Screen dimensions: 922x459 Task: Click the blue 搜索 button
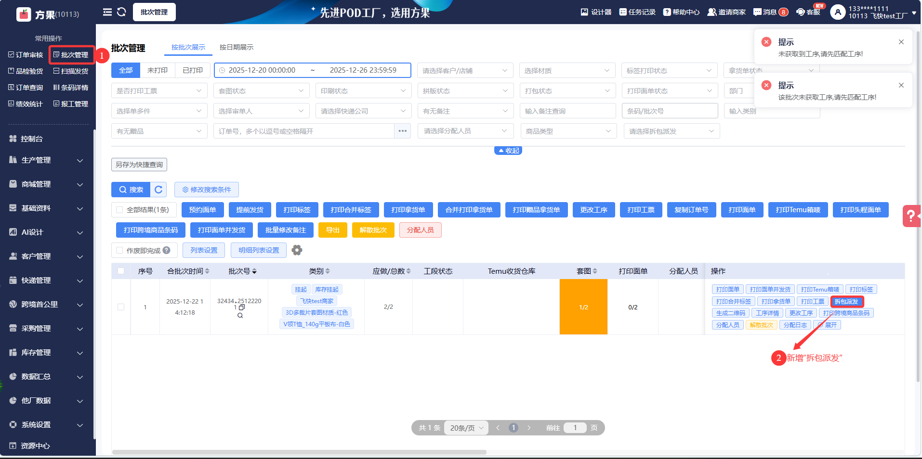(131, 190)
